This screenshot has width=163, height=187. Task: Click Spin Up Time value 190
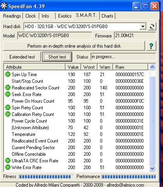click(71, 75)
